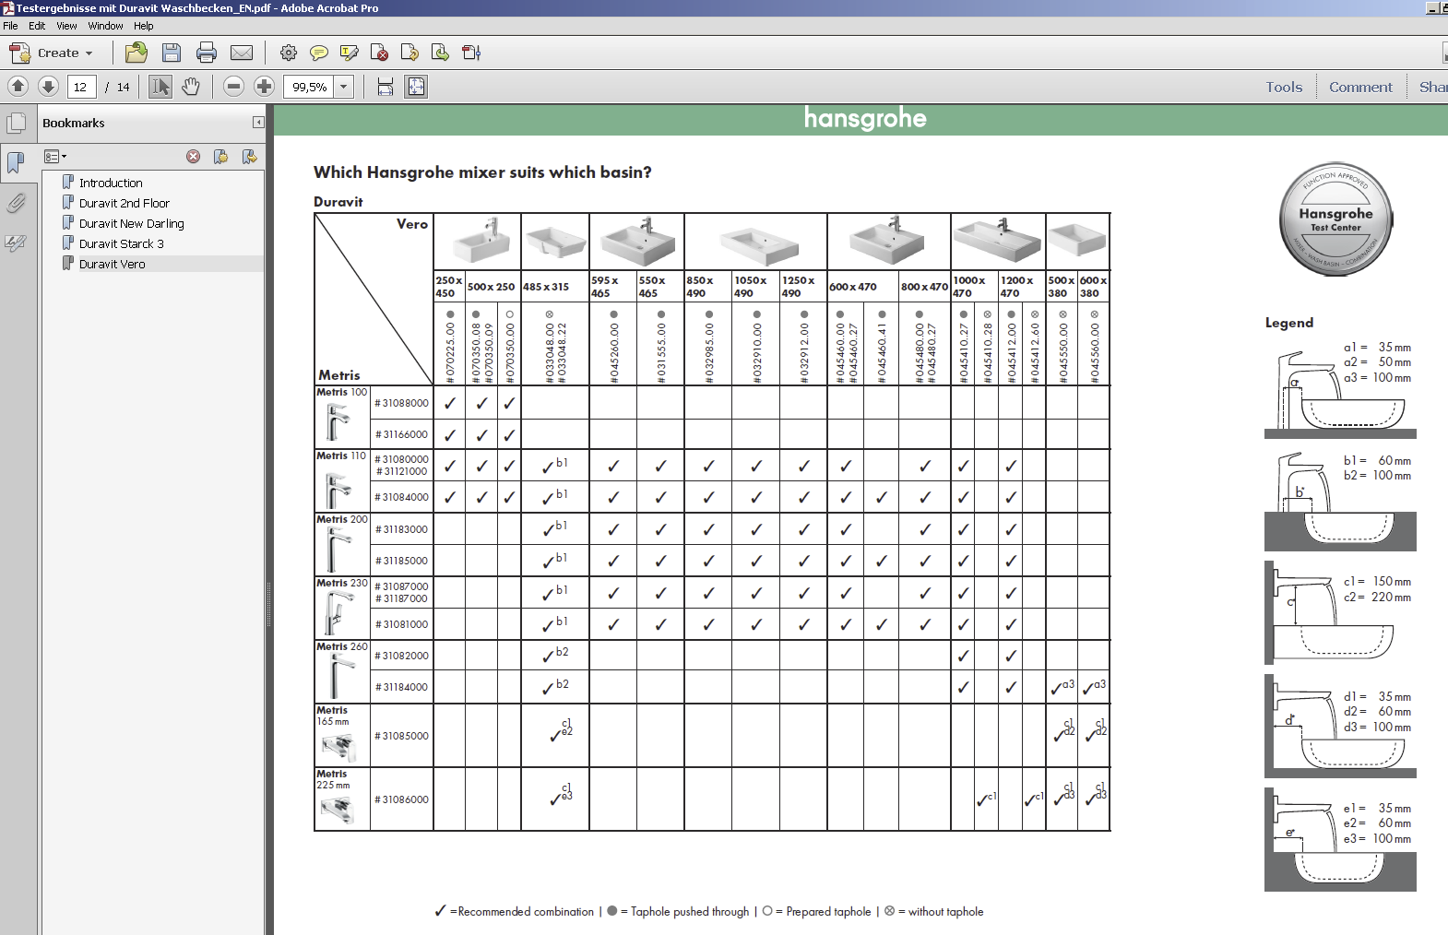The image size is (1448, 935).
Task: Delete the selected bookmark red icon
Action: 194,157
